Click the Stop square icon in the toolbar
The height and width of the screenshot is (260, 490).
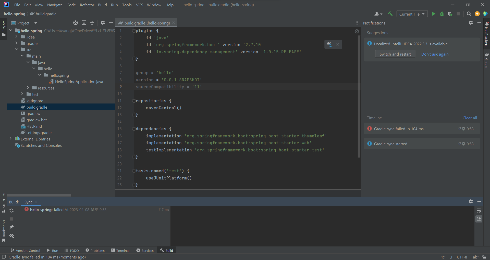coord(458,14)
